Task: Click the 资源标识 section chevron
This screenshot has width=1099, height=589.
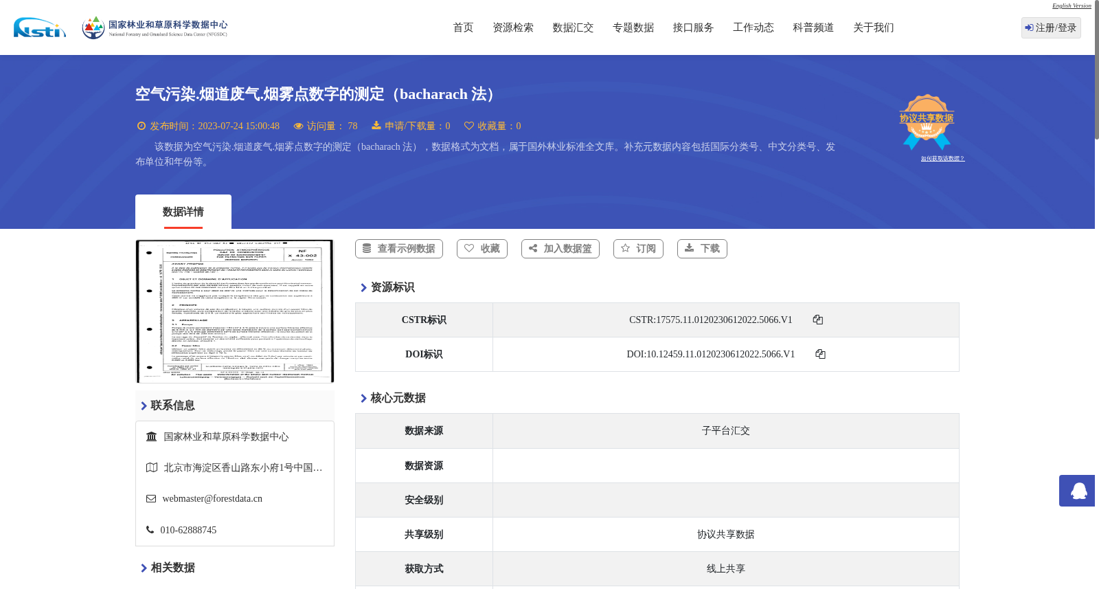Action: 363,287
